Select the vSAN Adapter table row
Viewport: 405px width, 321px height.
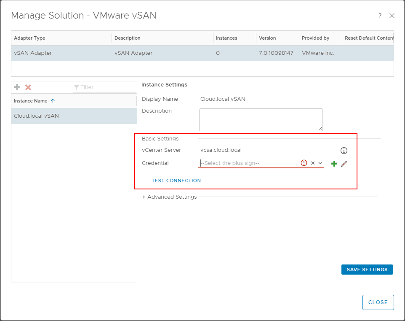pyautogui.click(x=202, y=53)
